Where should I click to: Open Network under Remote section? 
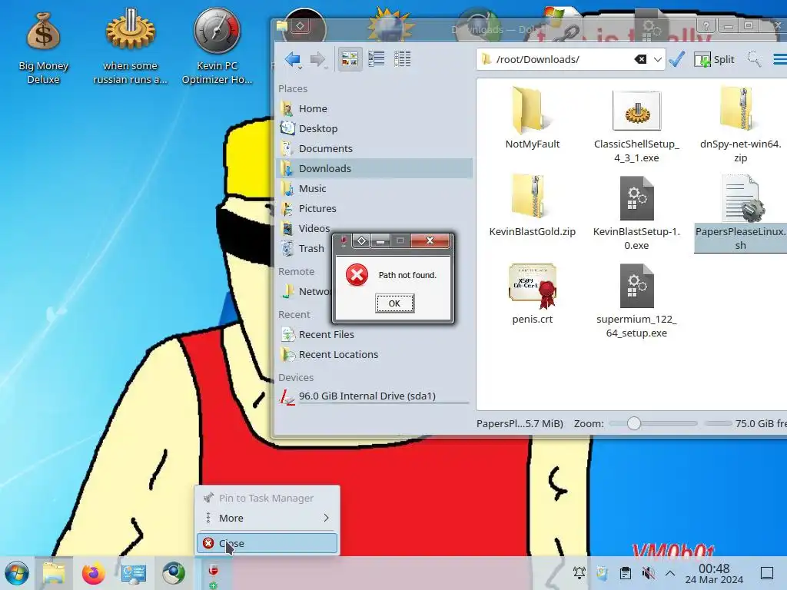coord(304,291)
